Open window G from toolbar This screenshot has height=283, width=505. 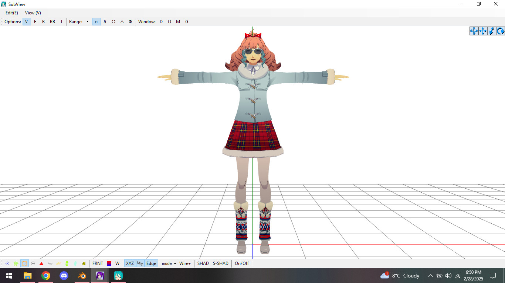point(187,22)
